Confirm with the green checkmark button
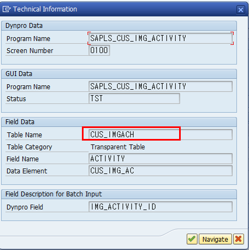 coord(192,239)
